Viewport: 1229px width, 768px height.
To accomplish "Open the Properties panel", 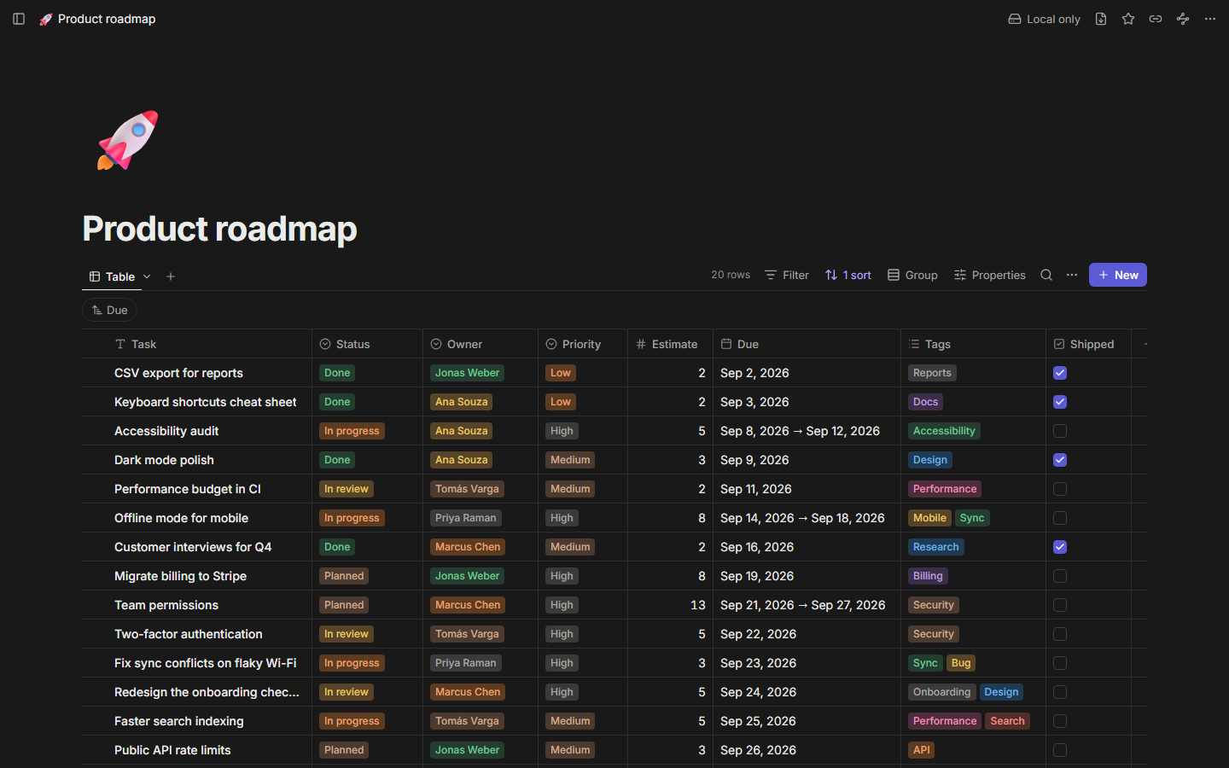I will point(990,275).
